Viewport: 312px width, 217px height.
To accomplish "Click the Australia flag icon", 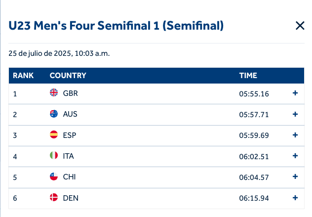I will (x=54, y=114).
